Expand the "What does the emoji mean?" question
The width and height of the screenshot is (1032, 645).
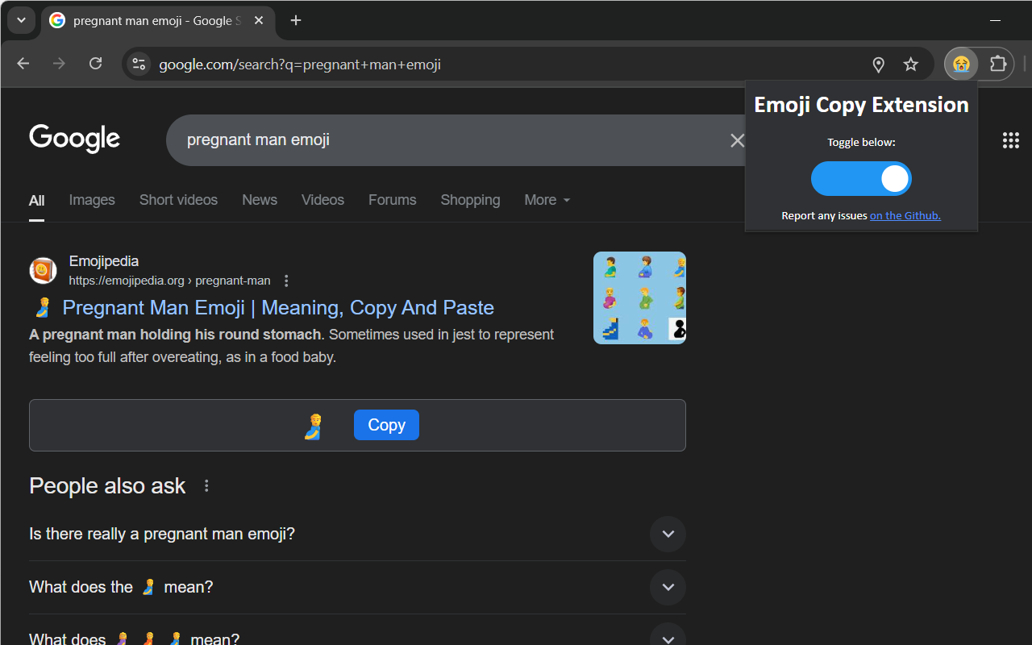point(668,587)
